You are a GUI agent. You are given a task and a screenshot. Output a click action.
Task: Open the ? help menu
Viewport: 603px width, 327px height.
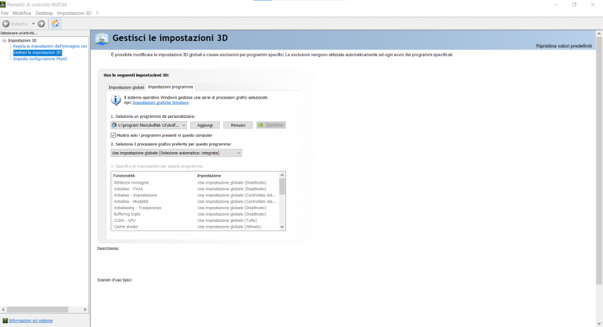pos(97,13)
